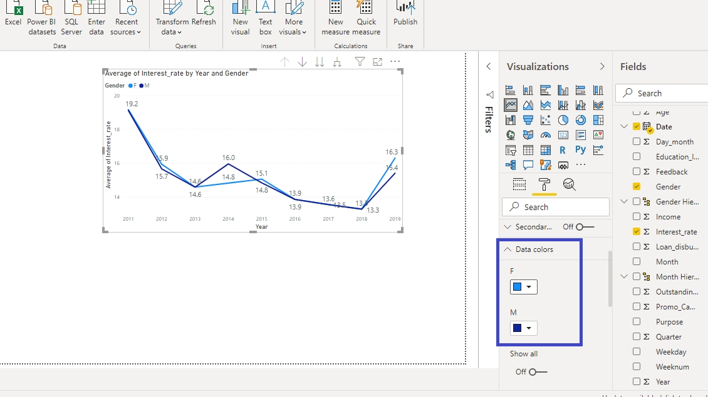708x397 pixels.
Task: Click the M series dark blue swatch
Action: (518, 328)
